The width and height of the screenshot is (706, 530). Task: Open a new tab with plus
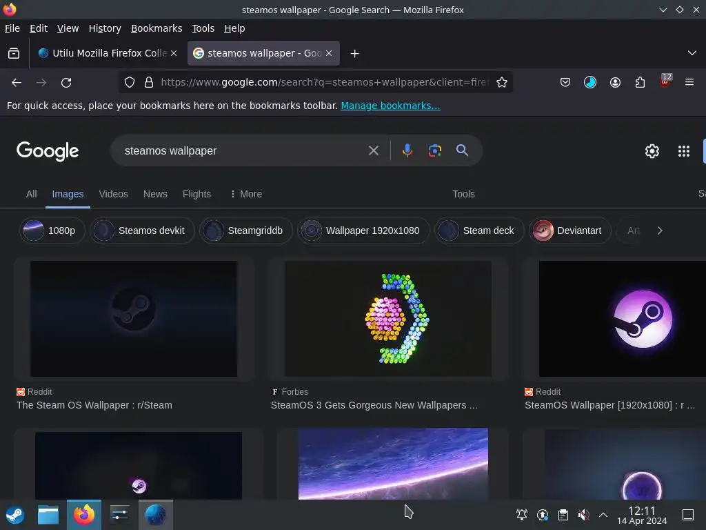coord(355,54)
